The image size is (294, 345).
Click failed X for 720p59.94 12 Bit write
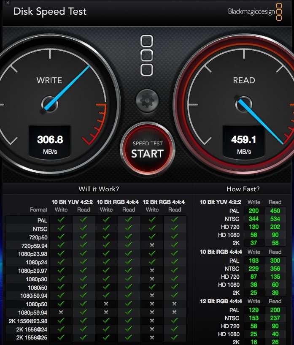pyautogui.click(x=152, y=245)
